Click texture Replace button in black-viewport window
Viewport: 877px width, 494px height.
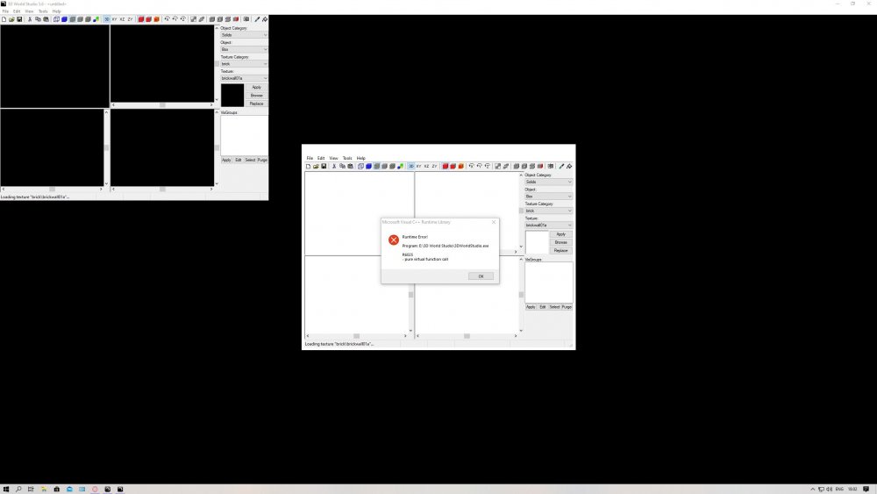pos(256,104)
